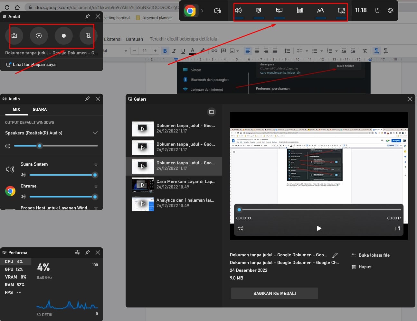The height and width of the screenshot is (321, 417).
Task: Select the VRAM 0% metric
Action: (16, 277)
